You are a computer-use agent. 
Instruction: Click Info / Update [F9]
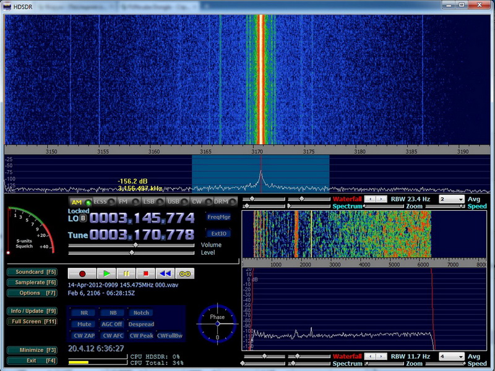pos(32,311)
